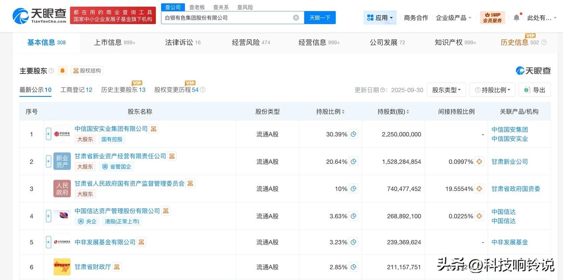
Task: Open equity structure icon beside 中非发展基金有限公司
Action: pyautogui.click(x=141, y=242)
